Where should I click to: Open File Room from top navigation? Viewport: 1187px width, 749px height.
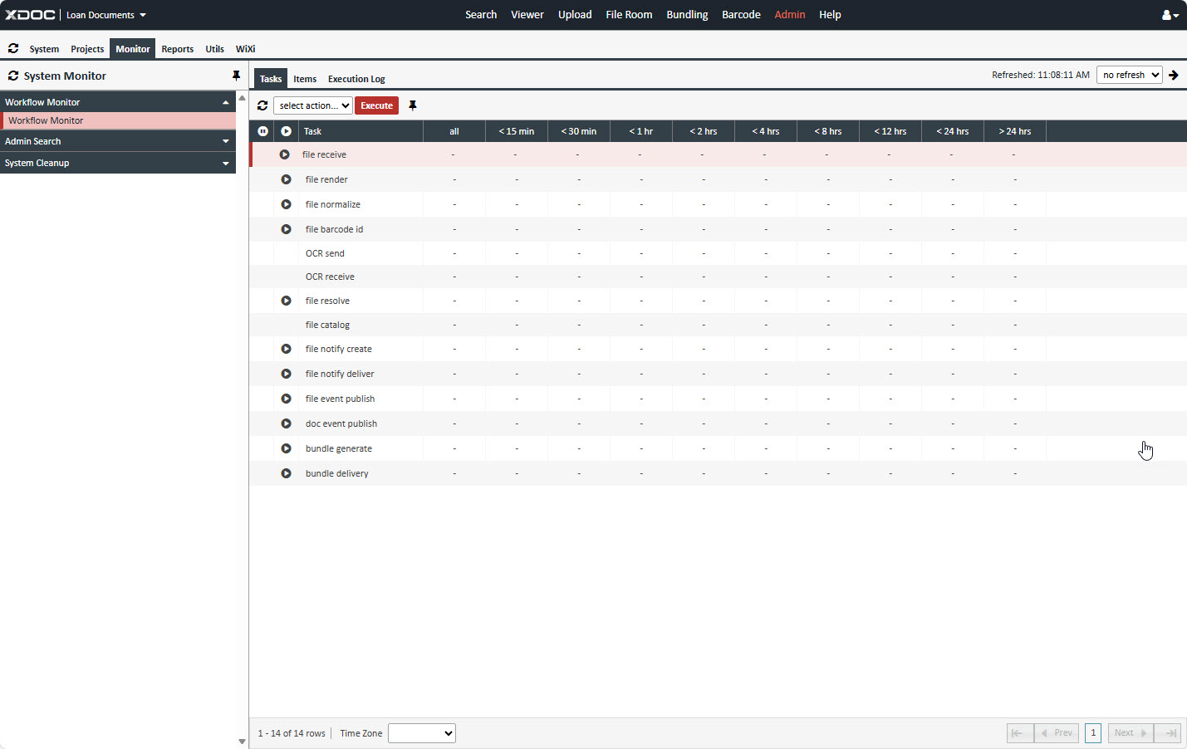(x=629, y=15)
